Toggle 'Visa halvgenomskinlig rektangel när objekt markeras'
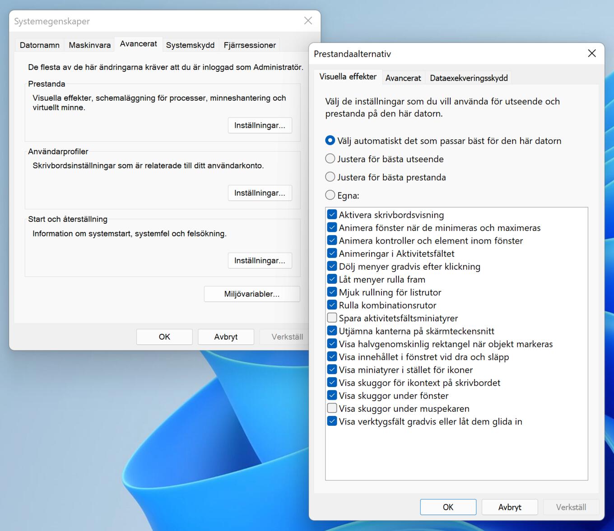Screen dimensions: 614x531 [332, 344]
